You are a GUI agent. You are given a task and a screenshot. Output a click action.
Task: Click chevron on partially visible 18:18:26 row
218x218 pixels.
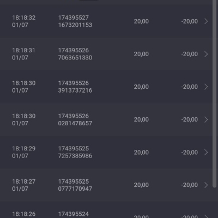tap(206, 216)
